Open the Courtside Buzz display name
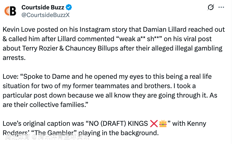Viewport: 232px width, 144px height. 43,7
